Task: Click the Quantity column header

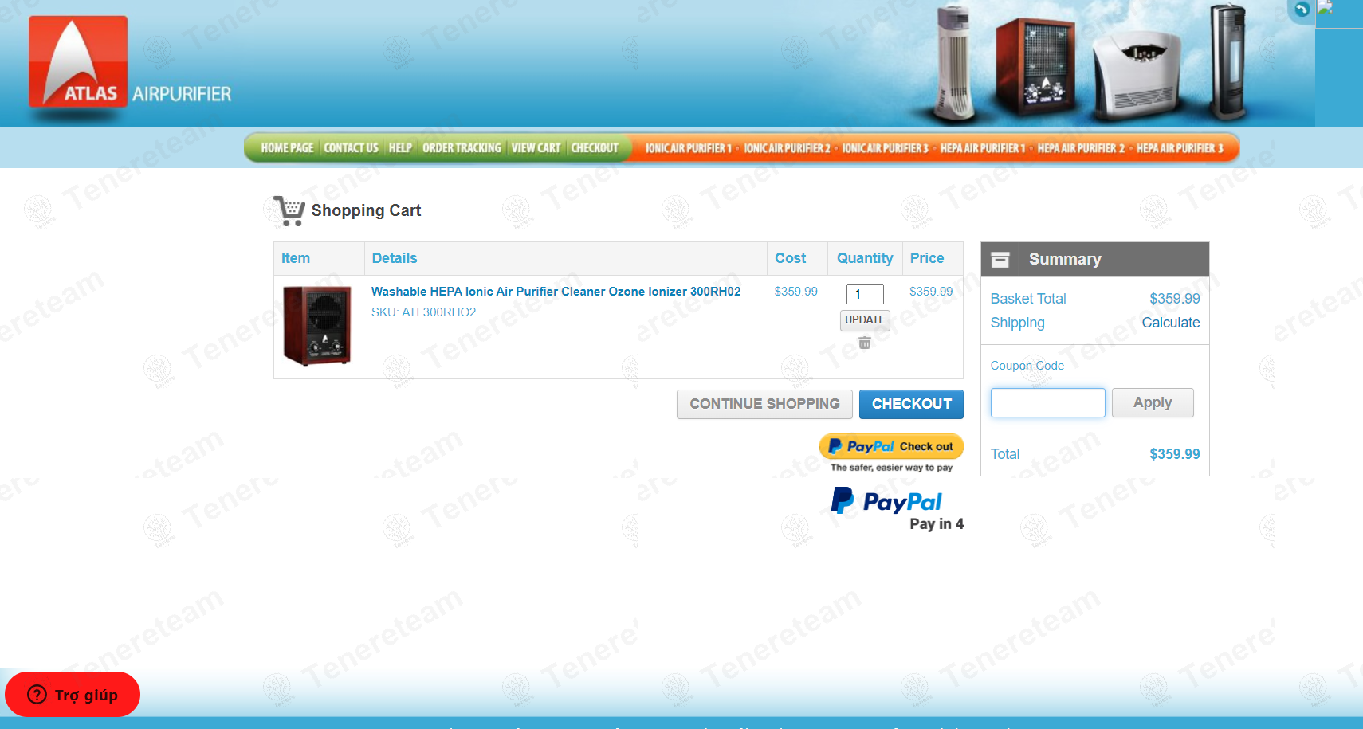Action: pyautogui.click(x=864, y=258)
